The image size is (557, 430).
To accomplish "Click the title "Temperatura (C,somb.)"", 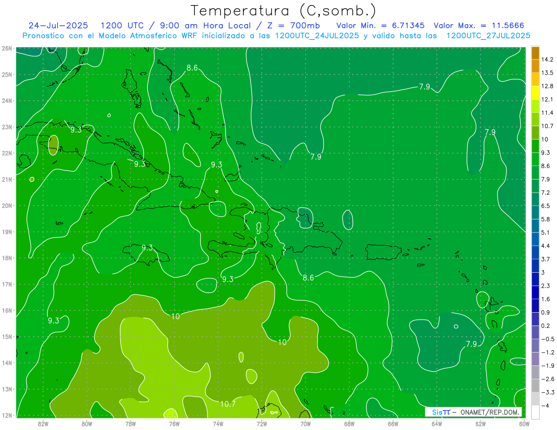I will (284, 10).
